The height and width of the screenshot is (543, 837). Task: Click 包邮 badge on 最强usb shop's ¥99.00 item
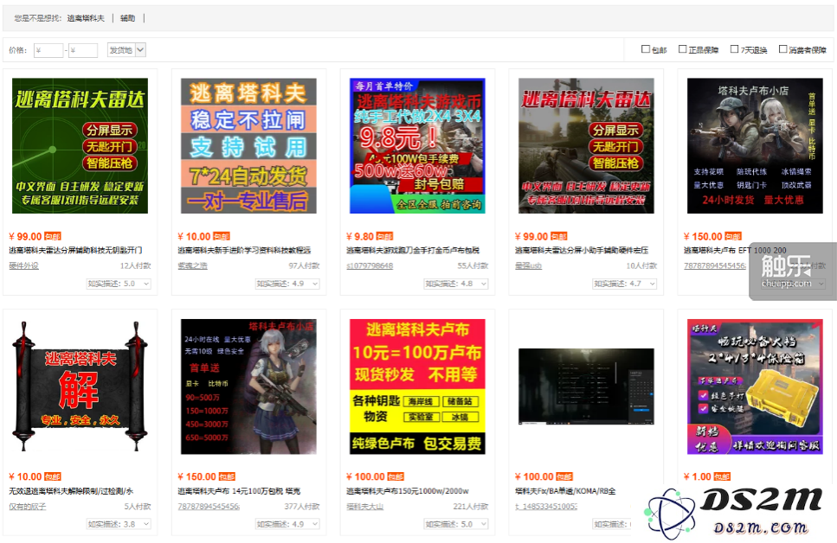(559, 236)
